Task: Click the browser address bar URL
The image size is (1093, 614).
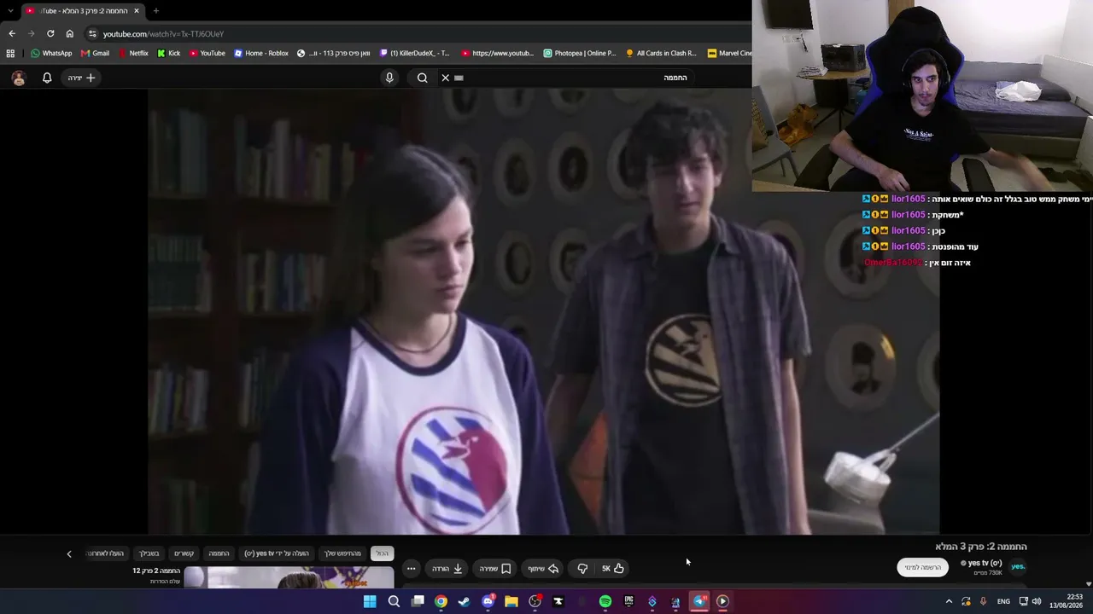Action: tap(163, 34)
